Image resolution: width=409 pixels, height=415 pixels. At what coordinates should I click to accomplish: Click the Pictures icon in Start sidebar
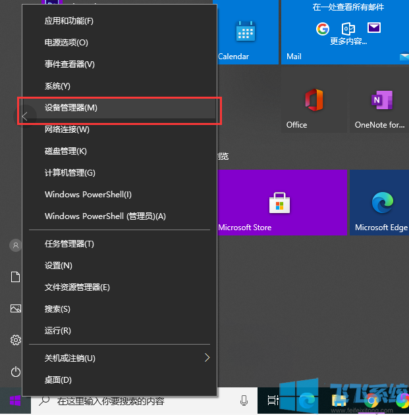[x=16, y=308]
